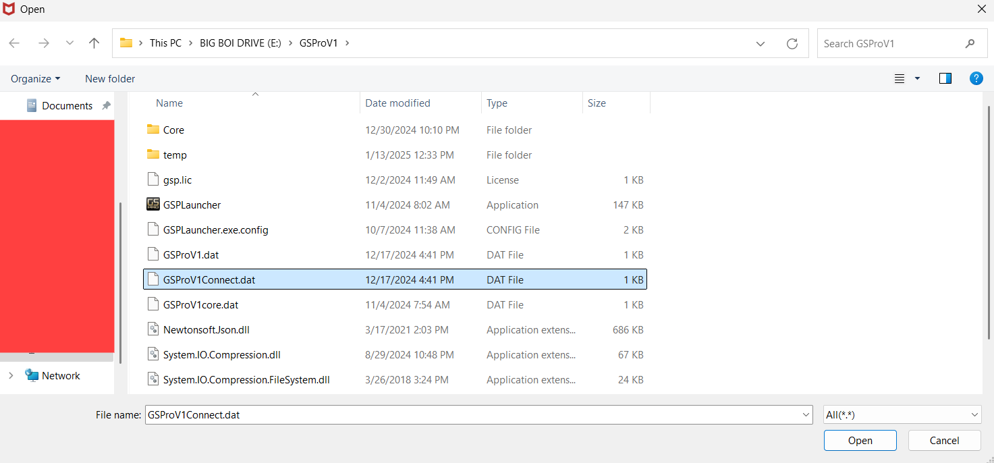Expand the Network tree node
994x463 pixels.
click(11, 376)
